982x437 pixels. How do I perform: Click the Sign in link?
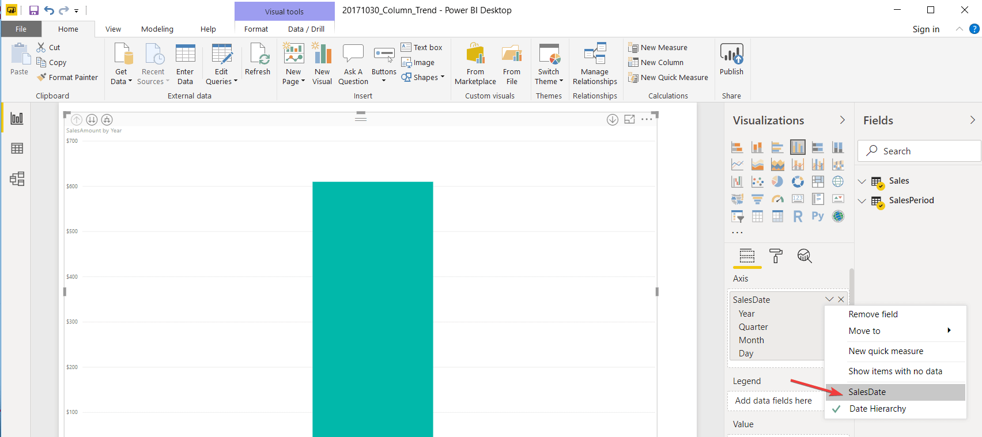(x=926, y=29)
